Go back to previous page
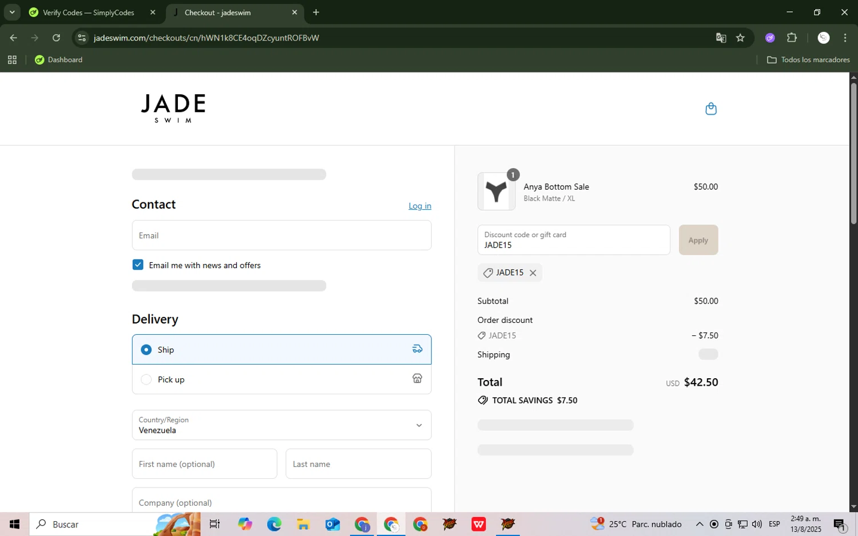 click(x=13, y=38)
